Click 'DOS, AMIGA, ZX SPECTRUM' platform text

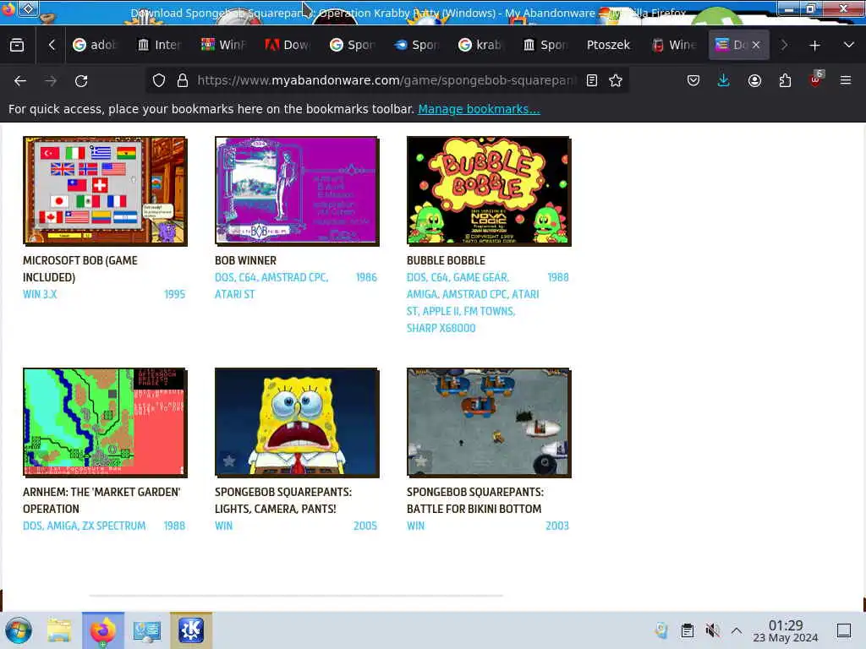point(84,526)
